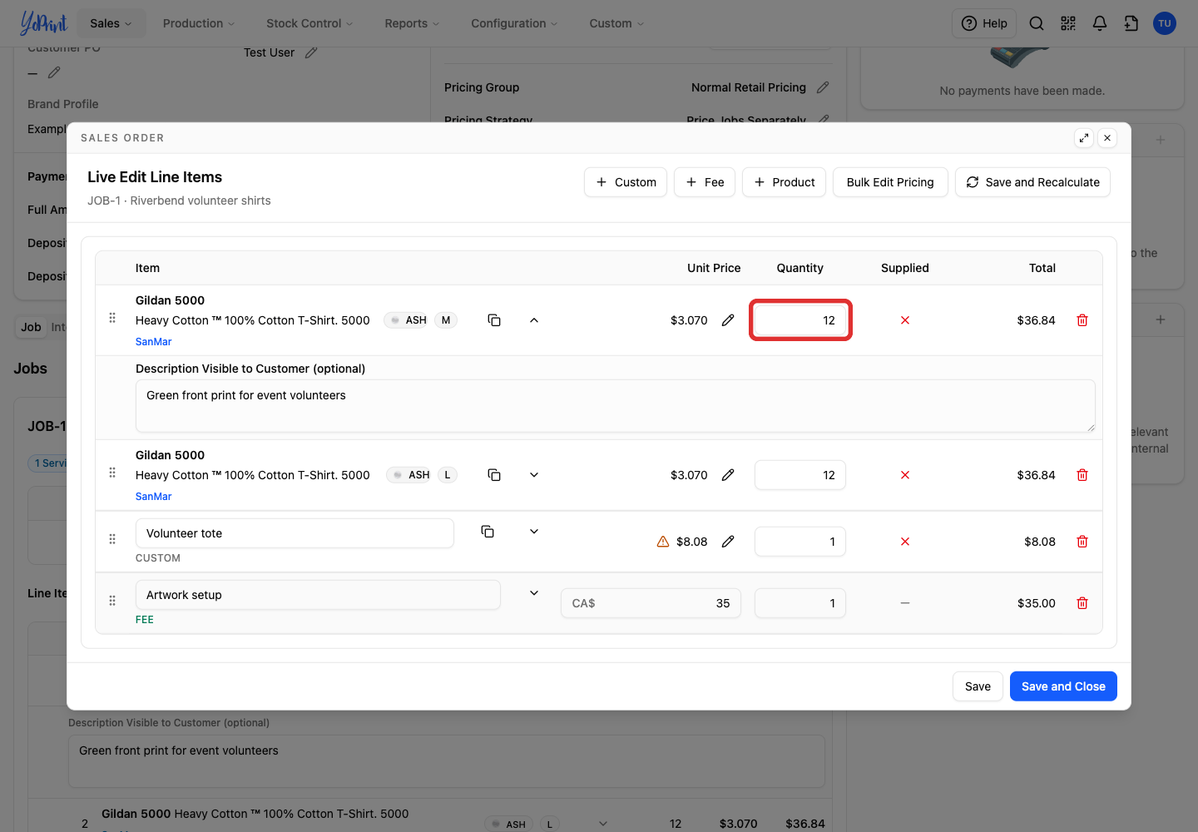Open the Custom menu
This screenshot has height=832, width=1198.
[616, 23]
